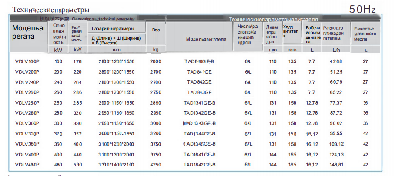This screenshot has height=176, width=395.
Task: Click the VDLV160P model cell
Action: (27, 61)
